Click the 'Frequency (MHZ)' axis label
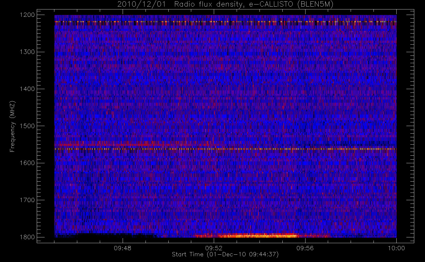This screenshot has height=262, width=425. click(12, 126)
